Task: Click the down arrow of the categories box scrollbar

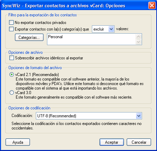Action: pyautogui.click(x=138, y=42)
